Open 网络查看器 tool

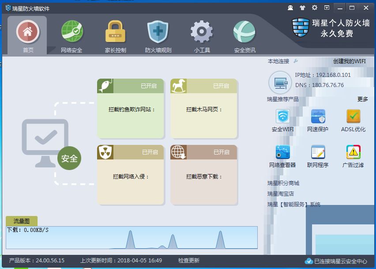coord(282,156)
